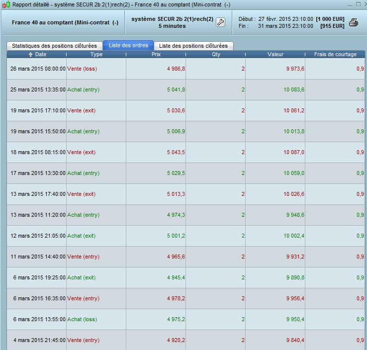Maximize the Rapport détaillé window

[x=358, y=4]
